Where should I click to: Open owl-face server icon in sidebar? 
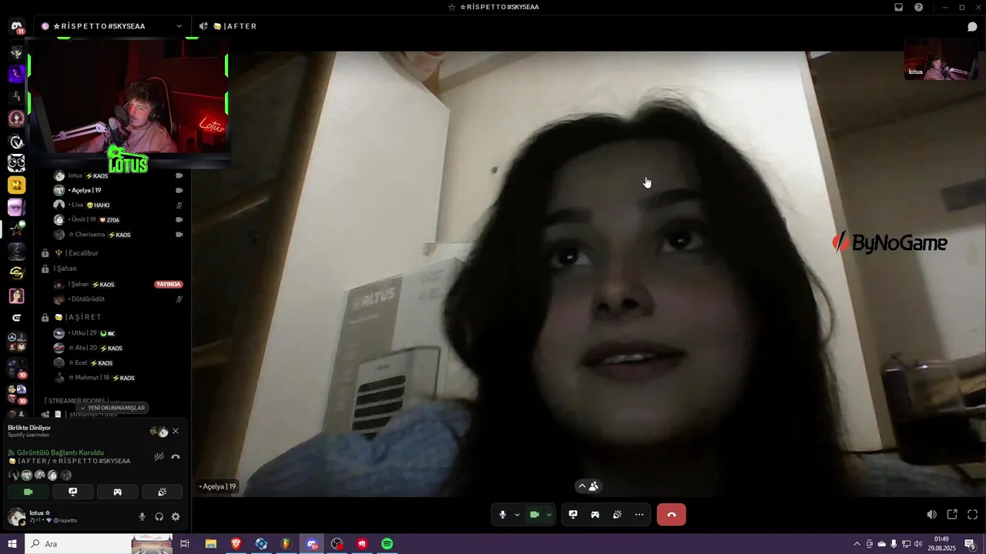[x=17, y=162]
